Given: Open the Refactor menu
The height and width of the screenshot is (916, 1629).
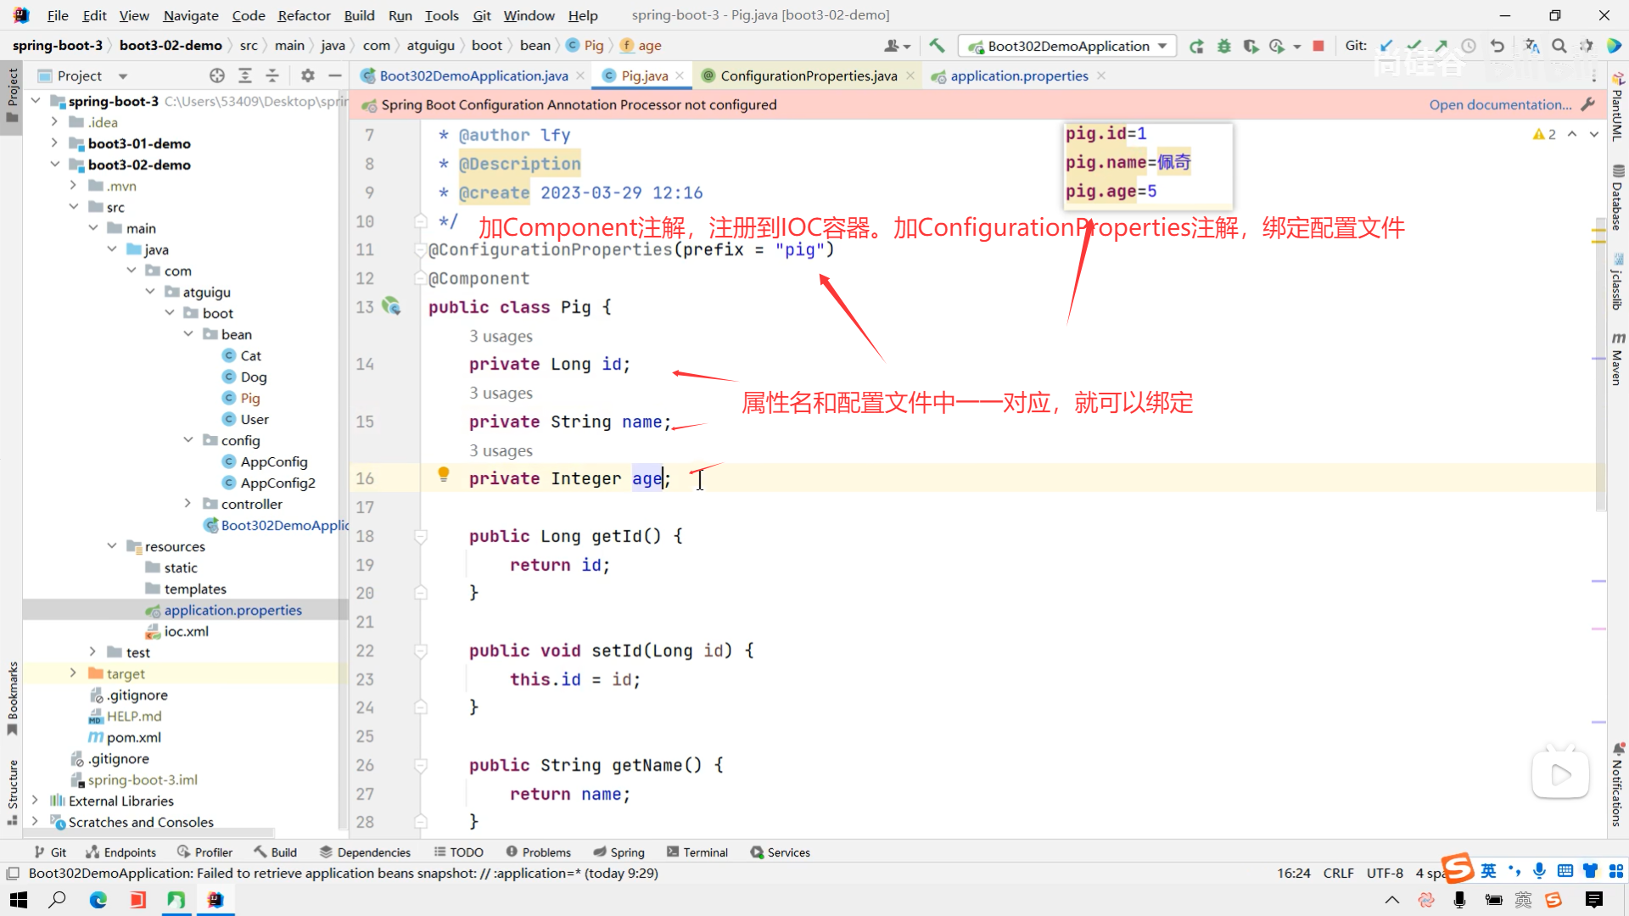Looking at the screenshot, I should [x=304, y=15].
